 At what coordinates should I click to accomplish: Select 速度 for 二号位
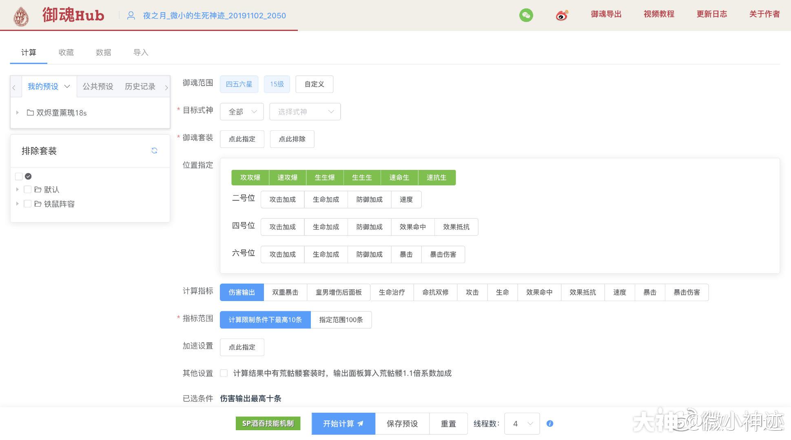coord(406,200)
